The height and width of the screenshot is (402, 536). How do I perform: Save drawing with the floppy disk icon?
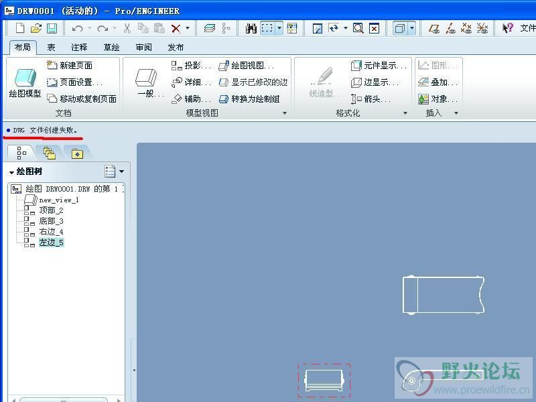click(52, 28)
